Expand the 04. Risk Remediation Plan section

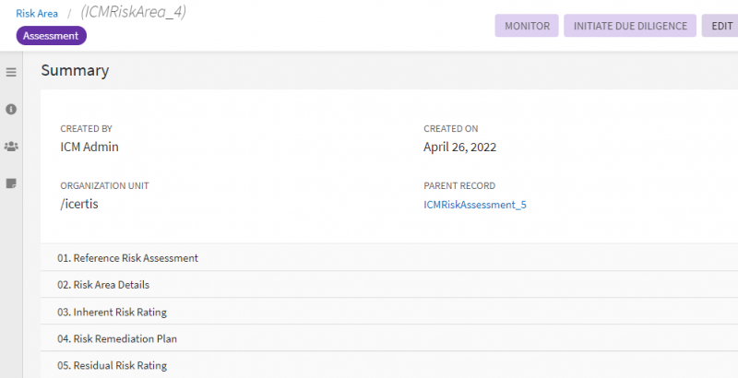point(117,338)
